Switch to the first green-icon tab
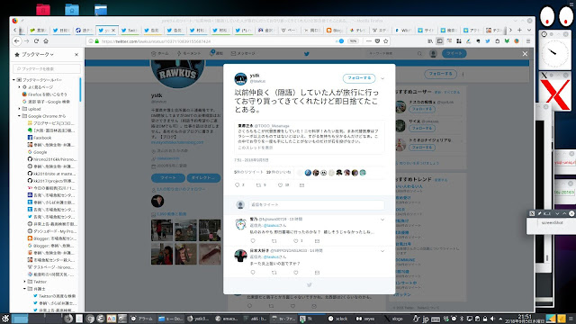The height and width of the screenshot is (324, 576). 38,31
